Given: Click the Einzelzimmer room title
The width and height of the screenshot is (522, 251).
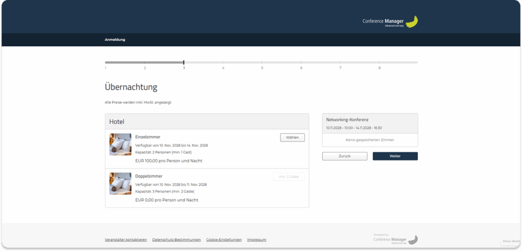Looking at the screenshot, I should click(148, 137).
